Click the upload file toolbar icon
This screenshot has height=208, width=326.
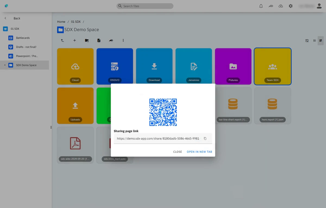pyautogui.click(x=99, y=40)
